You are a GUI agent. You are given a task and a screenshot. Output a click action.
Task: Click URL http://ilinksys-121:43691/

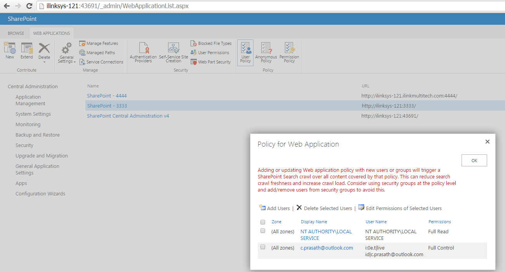(x=390, y=116)
